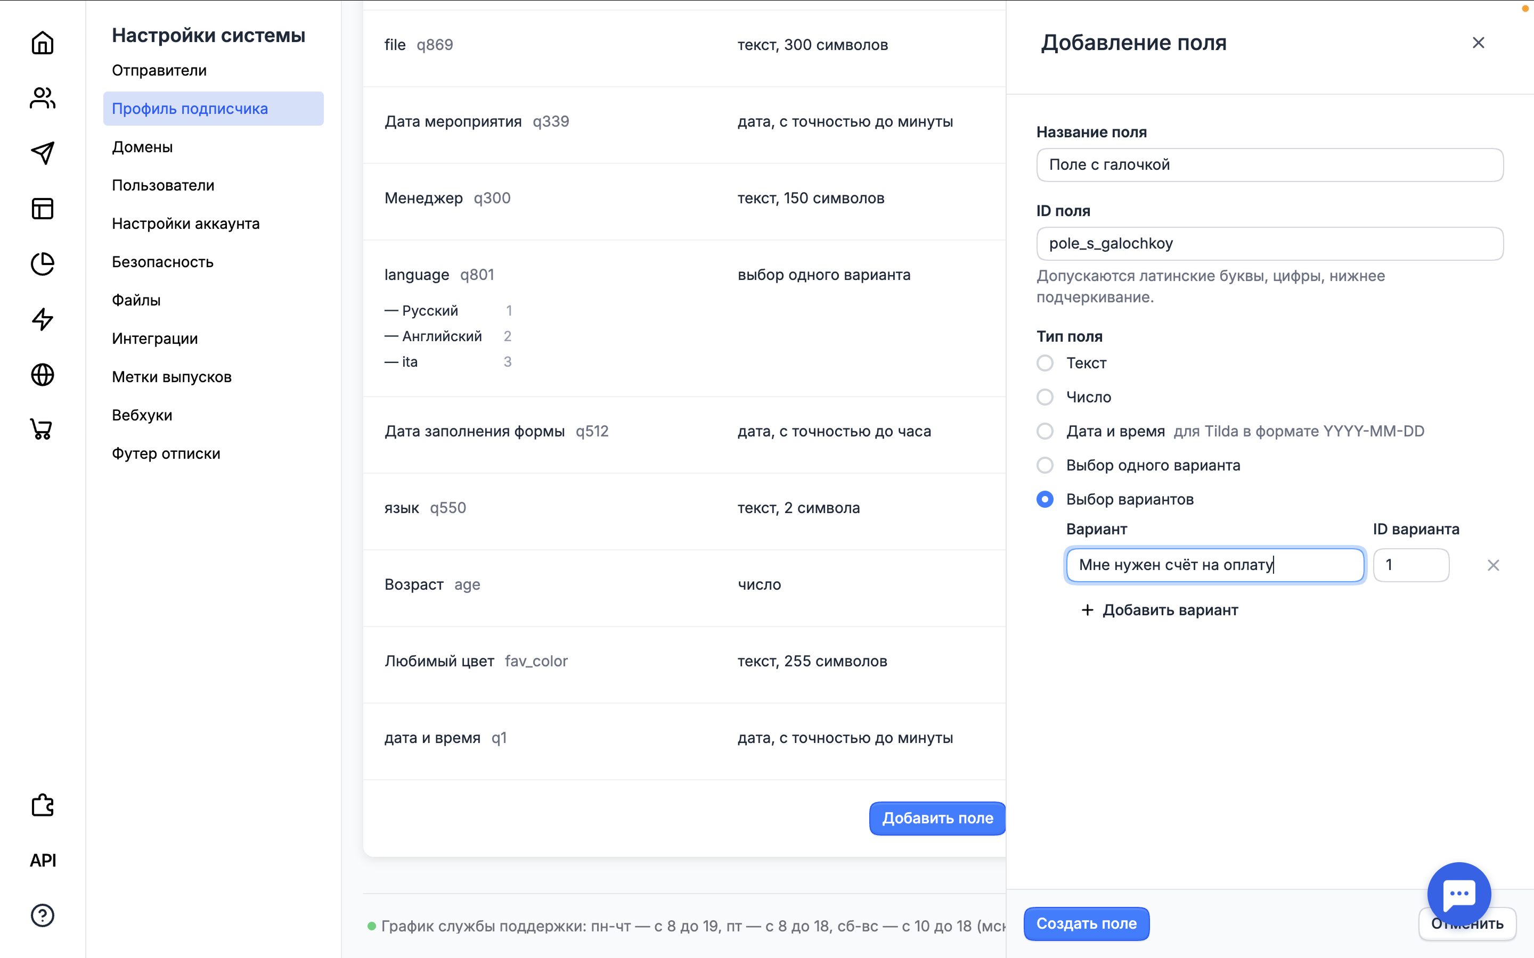This screenshot has width=1534, height=958.
Task: Open the help question mark icon
Action: [43, 915]
